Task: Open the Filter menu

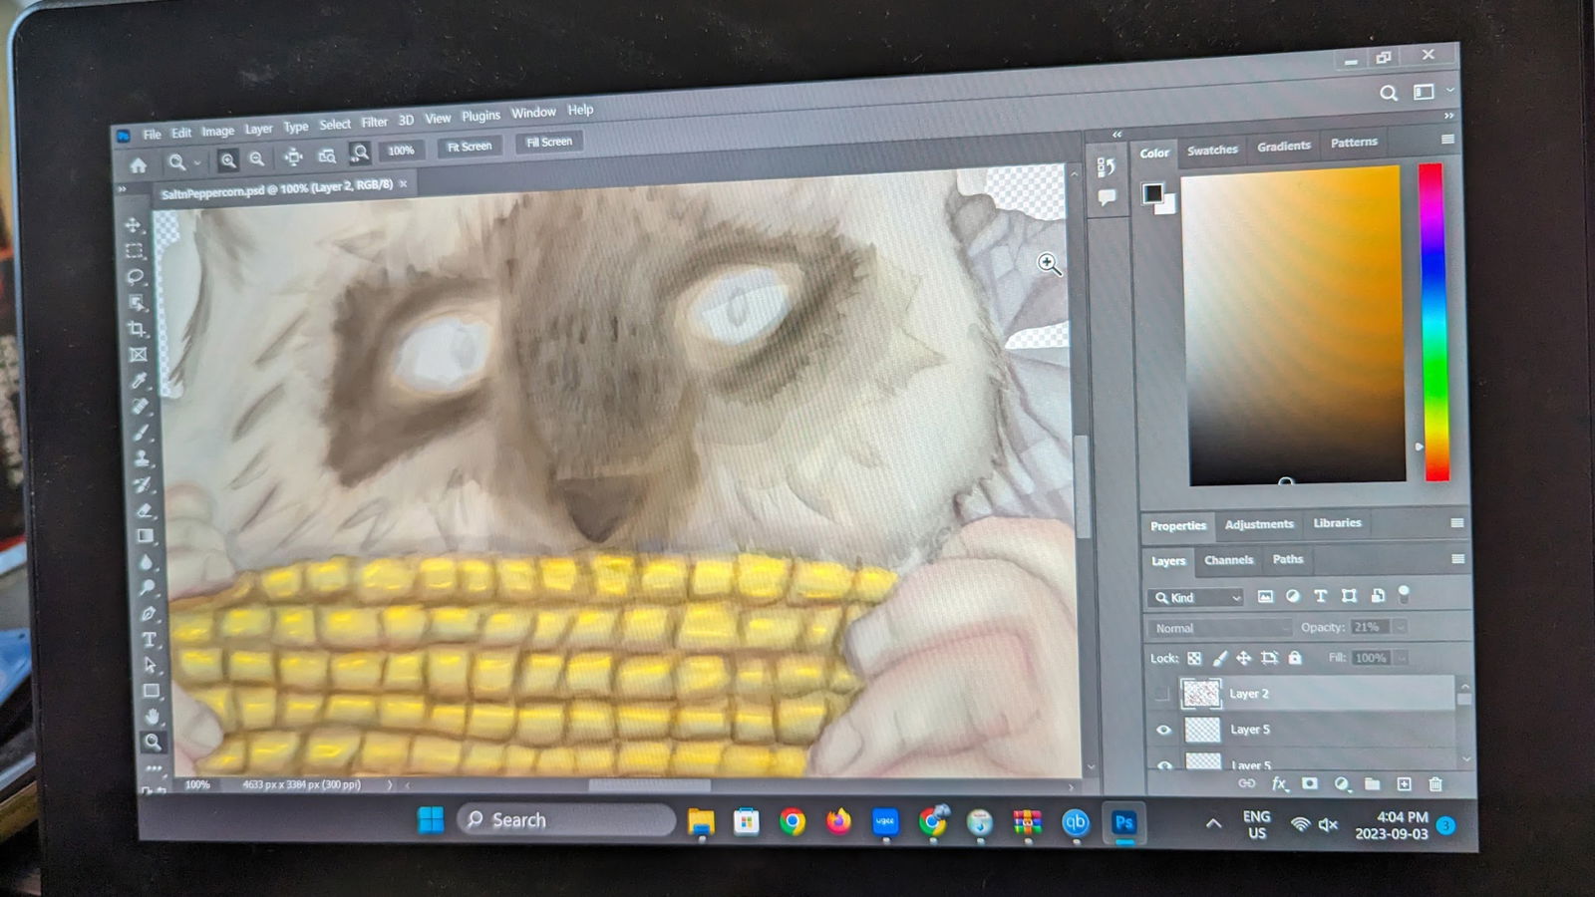Action: [x=374, y=123]
